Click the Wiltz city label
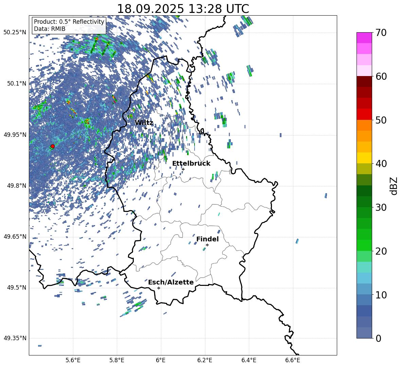Viewport: 402px width, 367px height. tap(144, 123)
